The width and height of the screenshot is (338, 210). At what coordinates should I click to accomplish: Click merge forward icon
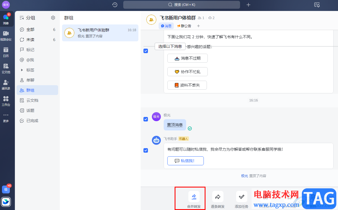[x=194, y=197]
